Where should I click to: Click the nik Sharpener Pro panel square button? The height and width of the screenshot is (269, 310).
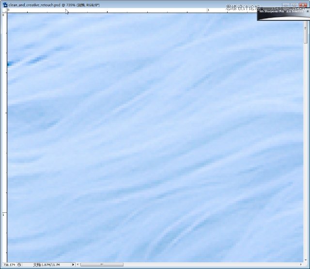pyautogui.click(x=308, y=12)
